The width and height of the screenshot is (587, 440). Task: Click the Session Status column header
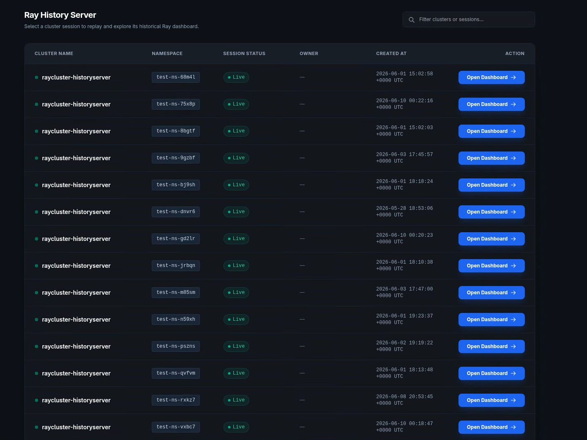click(244, 53)
